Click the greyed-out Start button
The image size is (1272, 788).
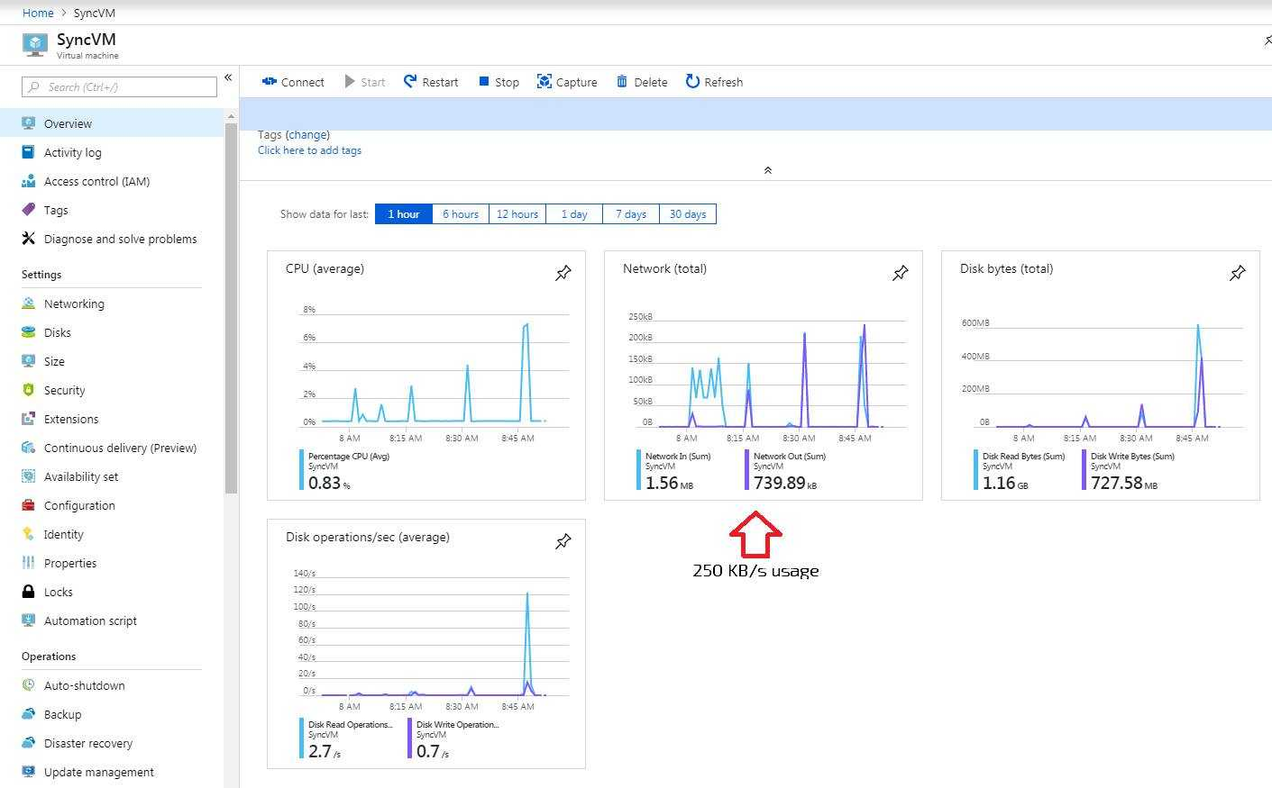click(x=364, y=82)
